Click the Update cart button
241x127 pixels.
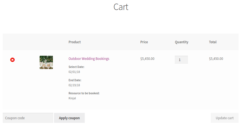pos(224,118)
